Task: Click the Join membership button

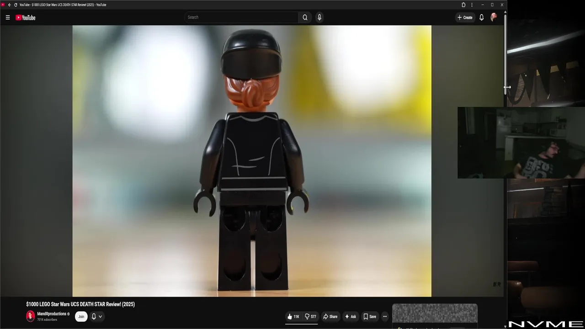Action: [x=81, y=316]
